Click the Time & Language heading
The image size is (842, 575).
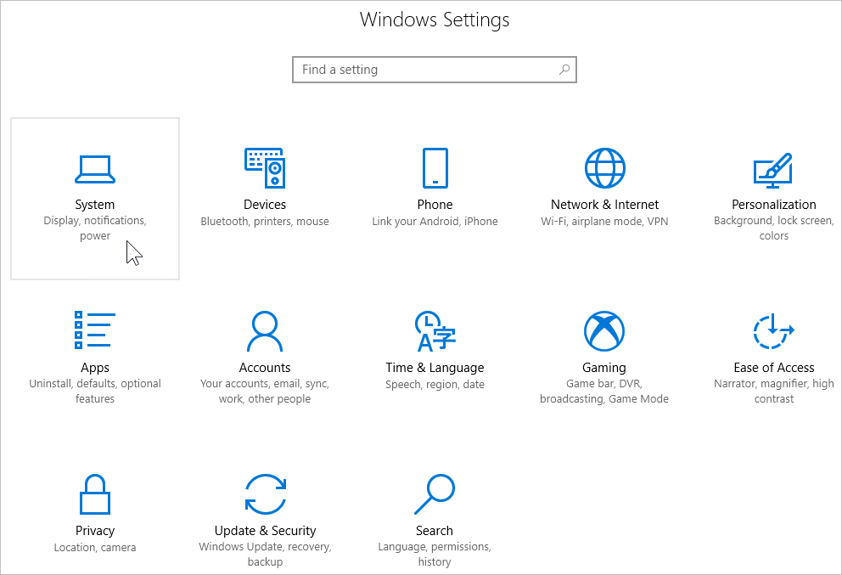point(435,368)
